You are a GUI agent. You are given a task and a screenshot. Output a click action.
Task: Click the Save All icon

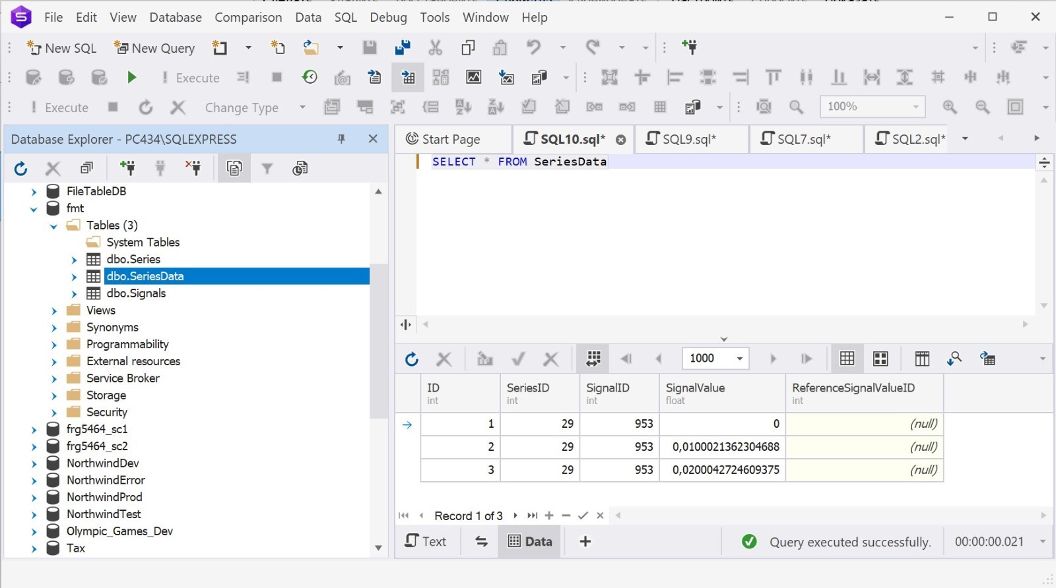click(402, 47)
